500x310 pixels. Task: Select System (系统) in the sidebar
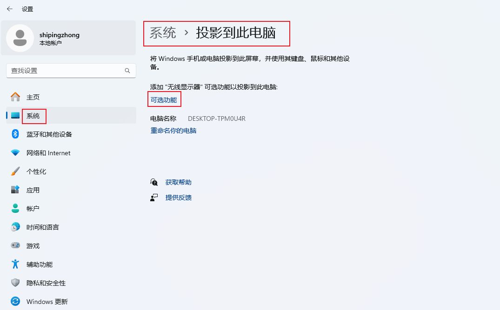click(x=33, y=116)
